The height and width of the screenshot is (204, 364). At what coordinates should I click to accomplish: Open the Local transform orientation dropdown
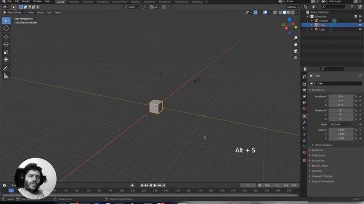131,7
